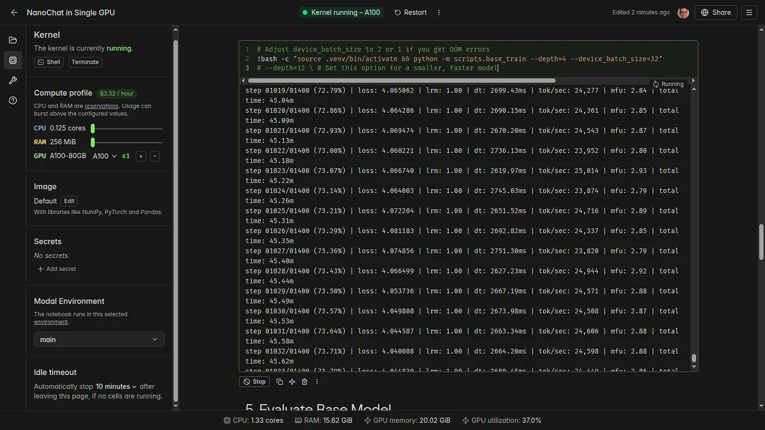Open the cell's three-dot options menu

[317, 382]
